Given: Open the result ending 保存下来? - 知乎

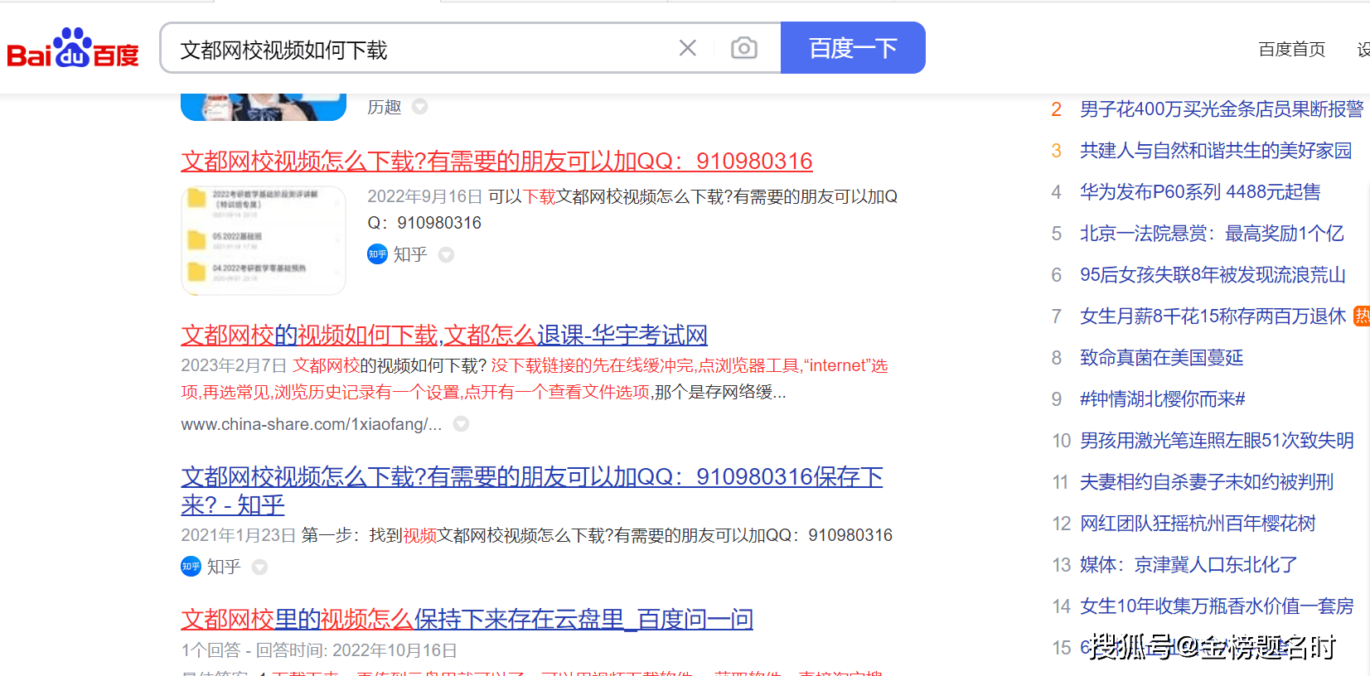Looking at the screenshot, I should [x=532, y=490].
